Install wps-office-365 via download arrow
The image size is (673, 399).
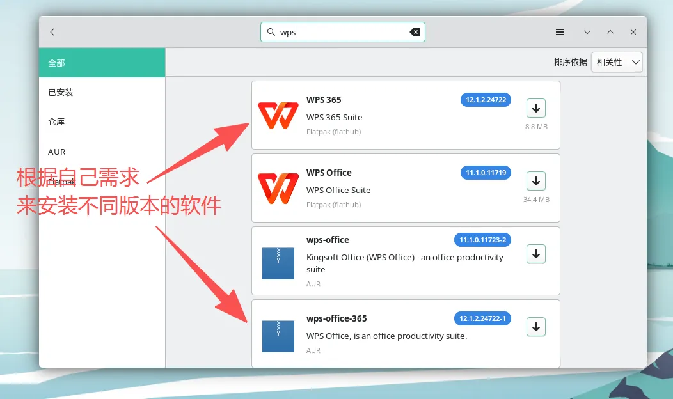[x=536, y=327]
